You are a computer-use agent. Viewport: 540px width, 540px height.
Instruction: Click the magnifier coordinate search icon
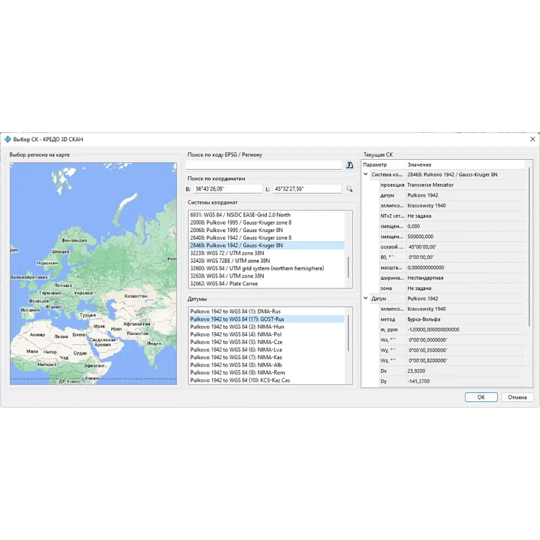pyautogui.click(x=349, y=189)
